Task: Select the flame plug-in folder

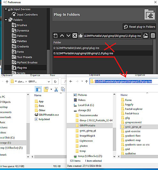Action: (126, 100)
